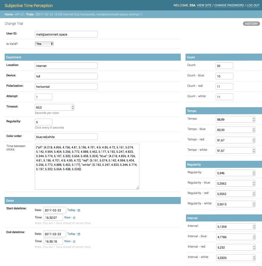Image resolution: width=262 pixels, height=266 pixels.
Task: Open calendar icon for End datetime date
Action: (x=79, y=234)
